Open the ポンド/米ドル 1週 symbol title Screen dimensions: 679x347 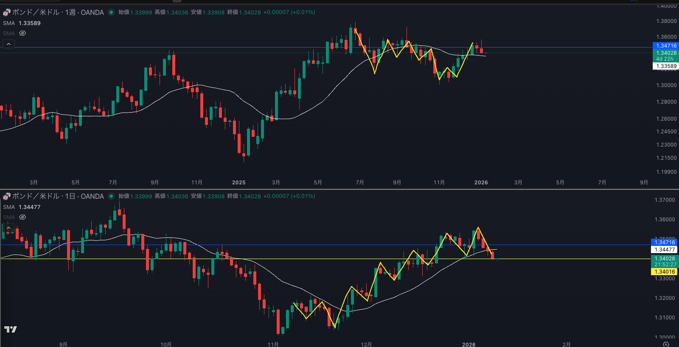click(58, 12)
